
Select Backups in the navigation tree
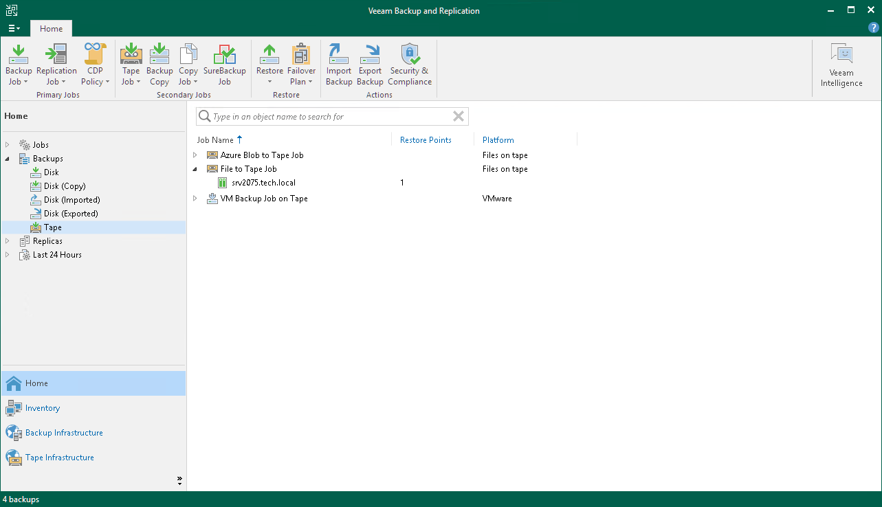47,159
